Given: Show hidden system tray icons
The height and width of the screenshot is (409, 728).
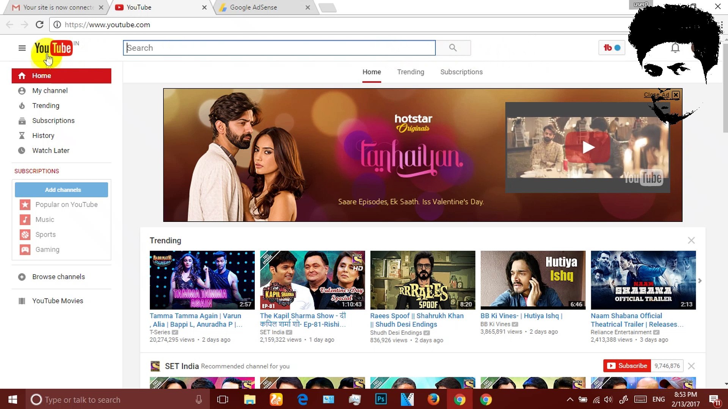Looking at the screenshot, I should tap(570, 400).
